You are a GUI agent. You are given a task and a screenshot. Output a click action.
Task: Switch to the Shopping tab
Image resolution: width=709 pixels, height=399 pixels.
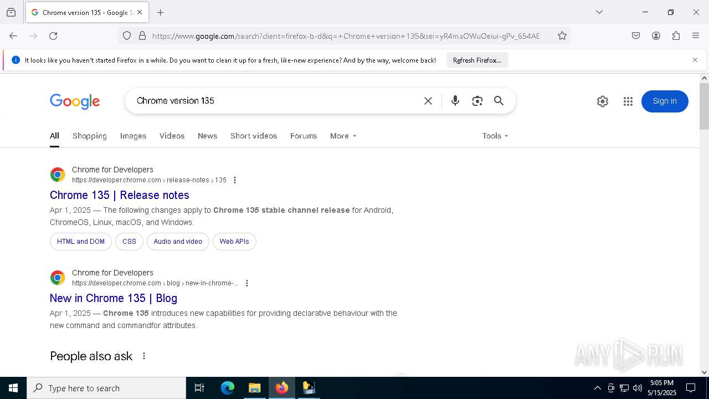(x=90, y=136)
